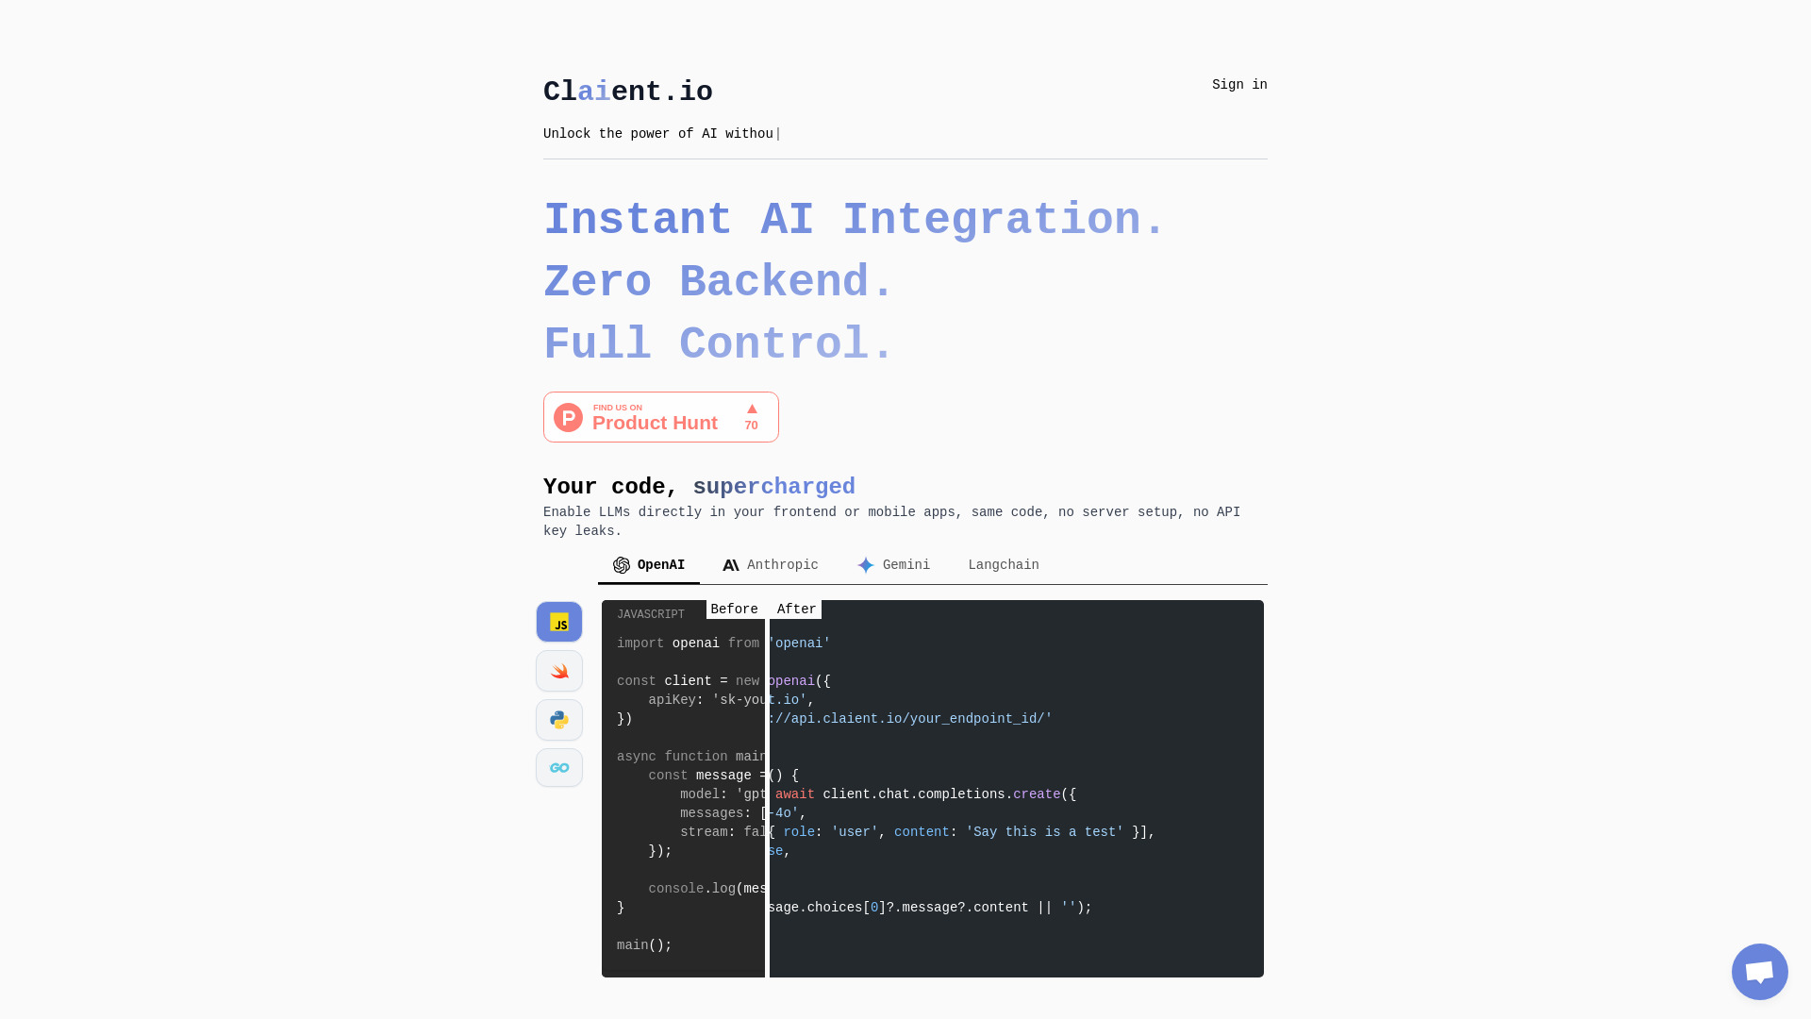Switch to the OpenAI tab
Screen dimensions: 1811x1019
pyautogui.click(x=649, y=565)
